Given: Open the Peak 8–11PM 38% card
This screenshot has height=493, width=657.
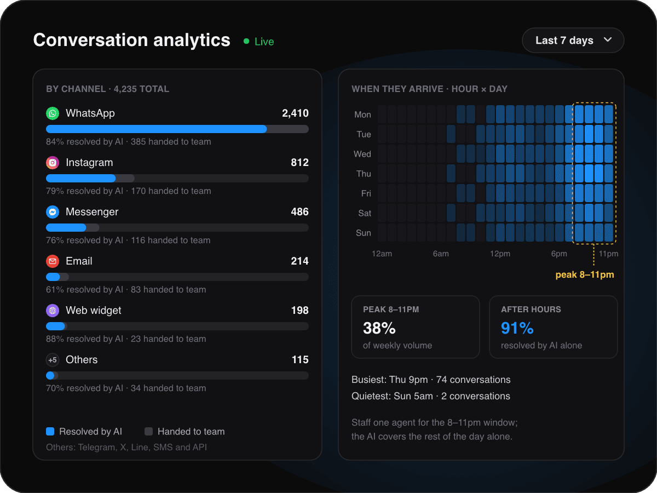Looking at the screenshot, I should pyautogui.click(x=416, y=327).
